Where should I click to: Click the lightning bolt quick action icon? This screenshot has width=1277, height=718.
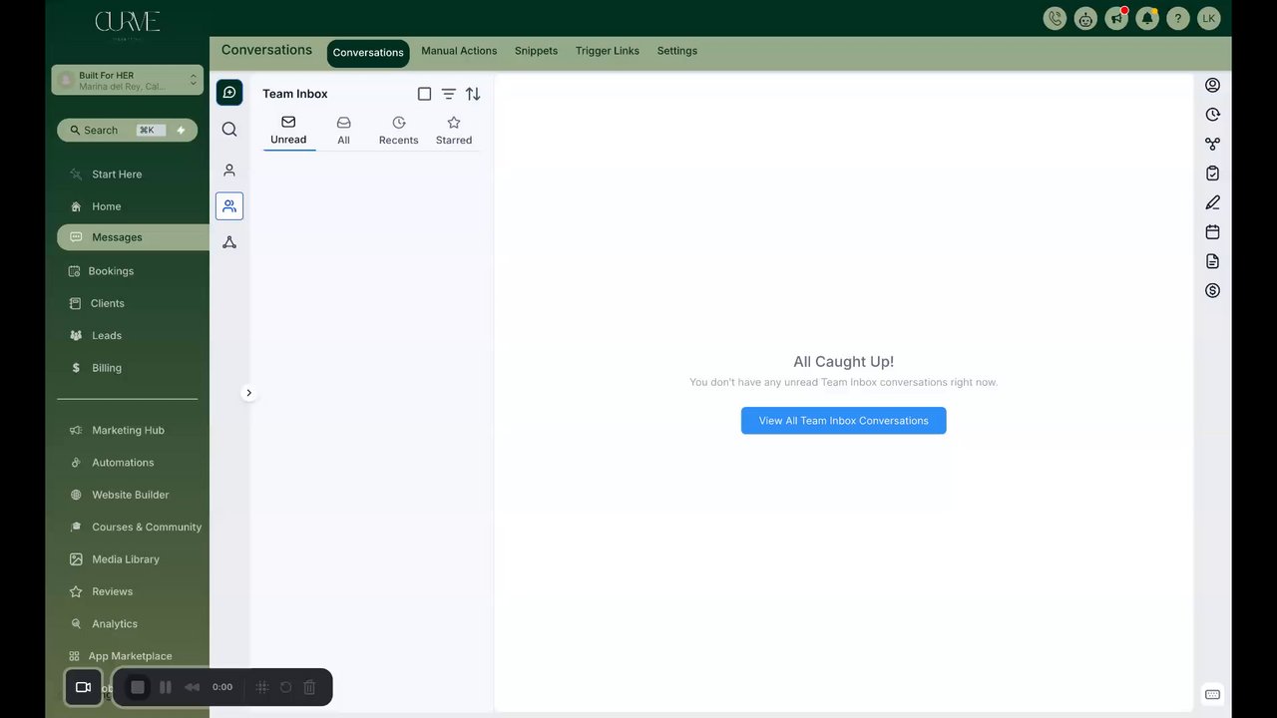(181, 130)
